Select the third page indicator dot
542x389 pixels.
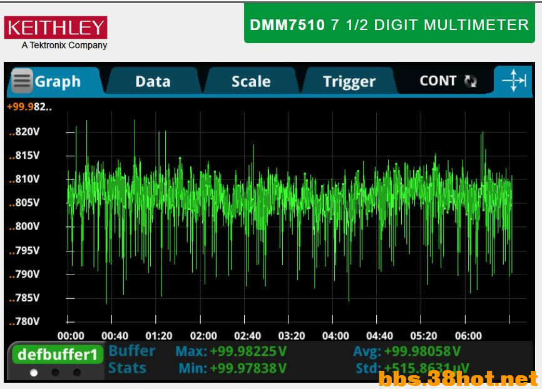coord(76,373)
